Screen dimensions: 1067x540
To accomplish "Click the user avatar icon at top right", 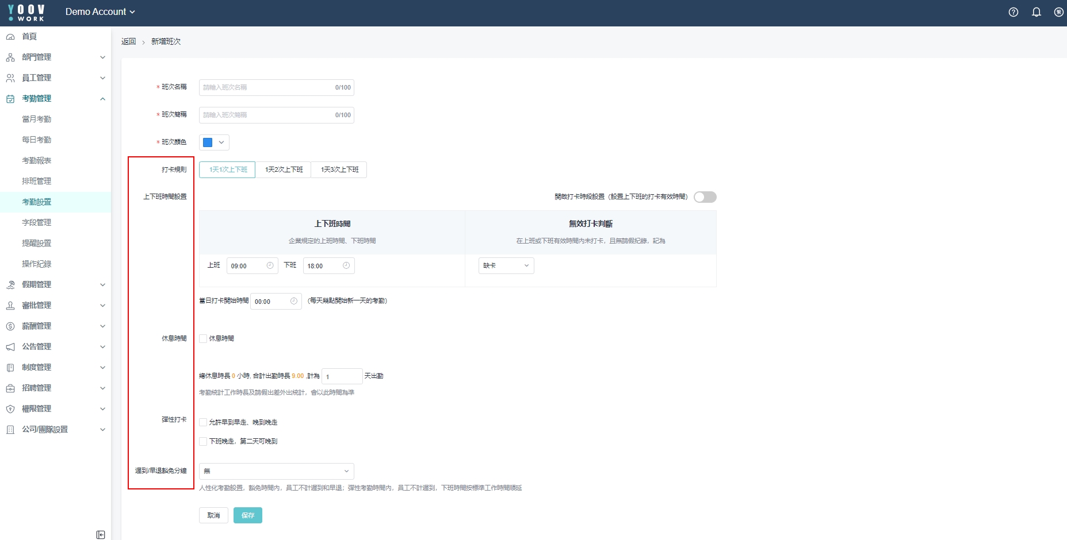I will (x=1058, y=12).
